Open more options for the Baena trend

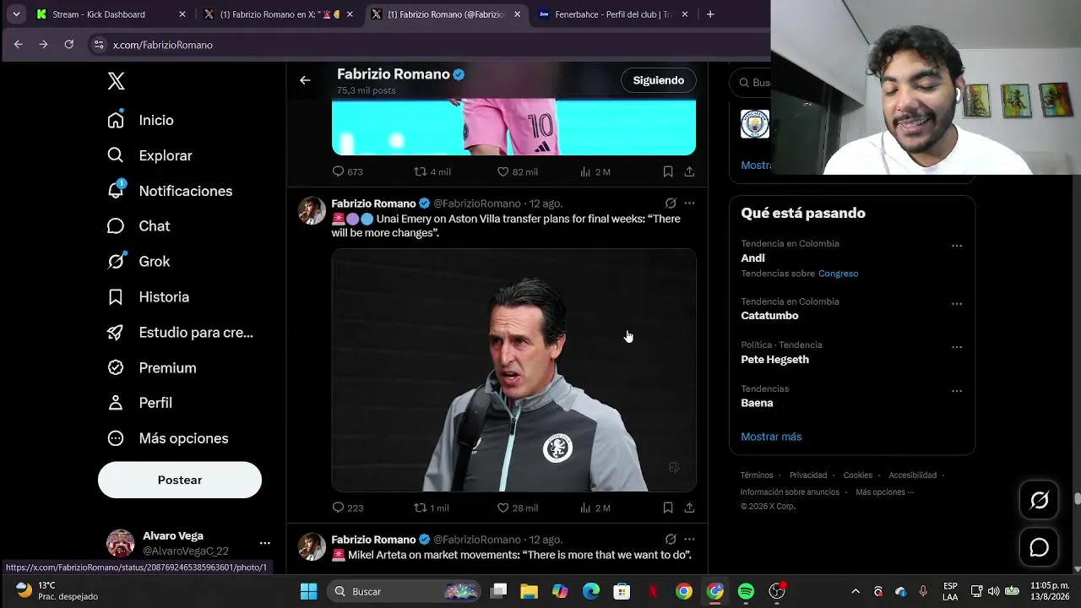coord(957,391)
